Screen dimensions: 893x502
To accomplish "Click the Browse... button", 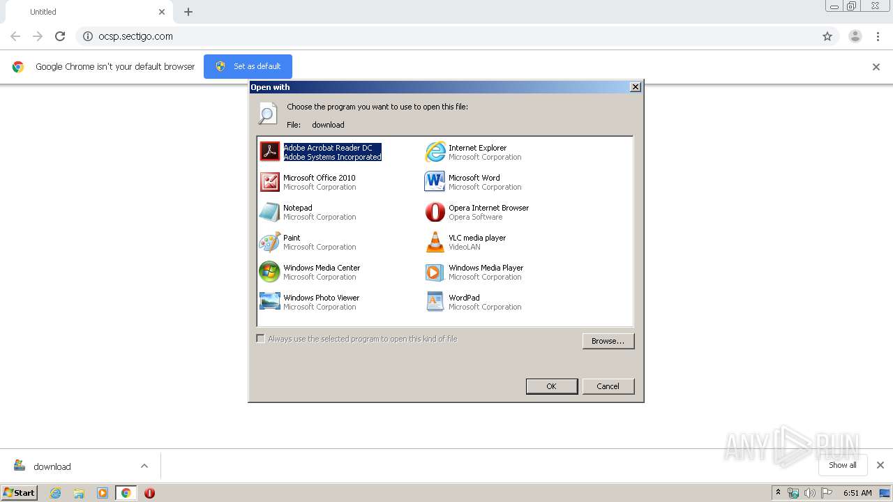I will pyautogui.click(x=608, y=341).
